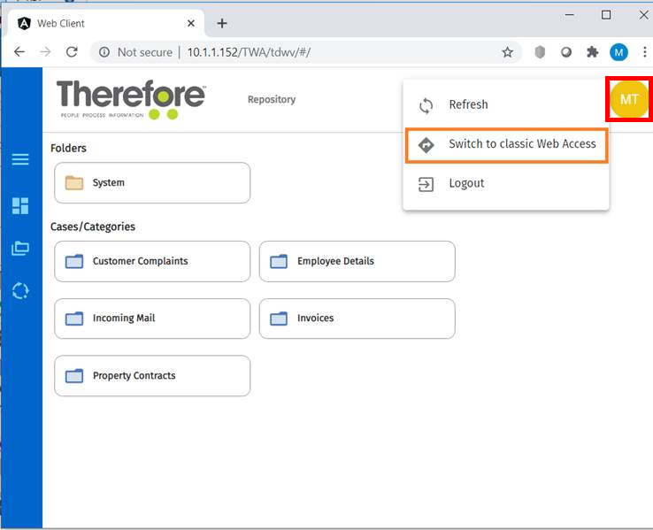
Task: Open the hamburger menu in sidebar
Action: (19, 159)
